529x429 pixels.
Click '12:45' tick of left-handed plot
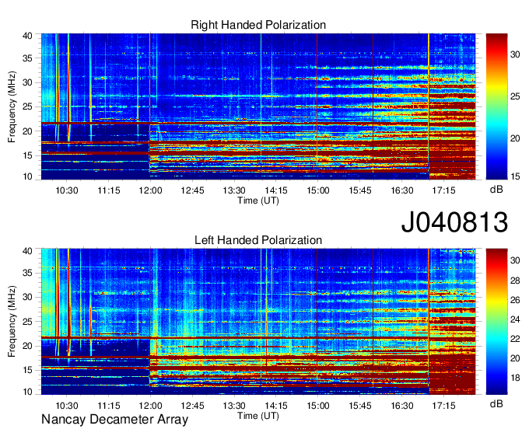click(x=192, y=406)
